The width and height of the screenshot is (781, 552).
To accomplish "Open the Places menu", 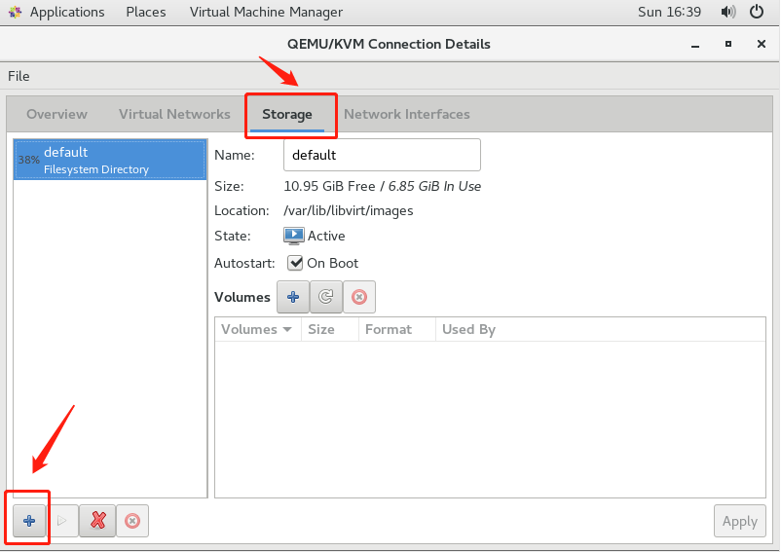I will click(x=146, y=12).
